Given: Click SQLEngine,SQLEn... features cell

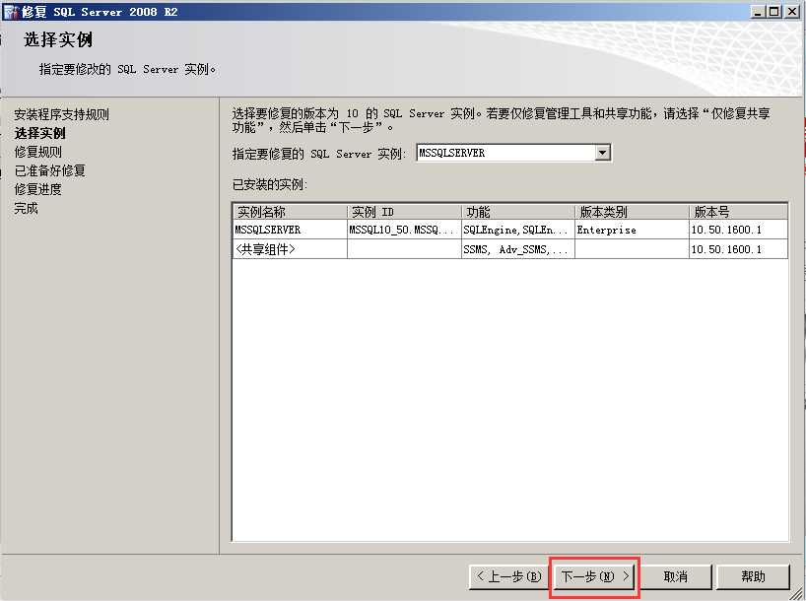Looking at the screenshot, I should [x=518, y=230].
